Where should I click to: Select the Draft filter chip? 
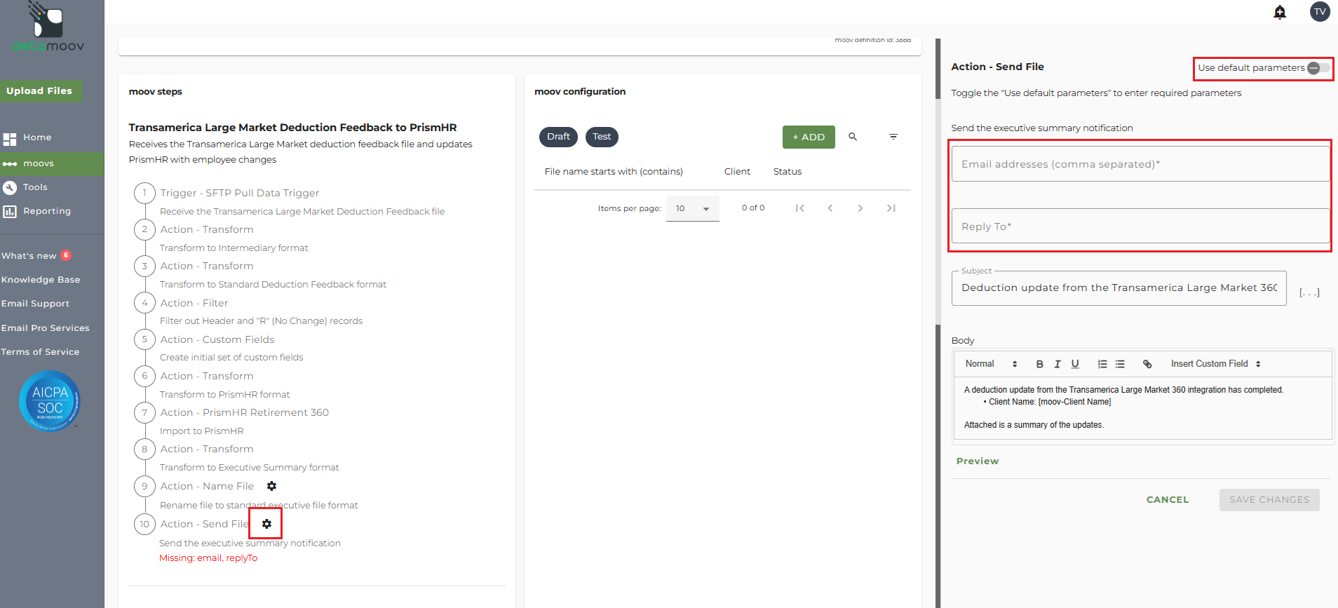click(x=558, y=137)
